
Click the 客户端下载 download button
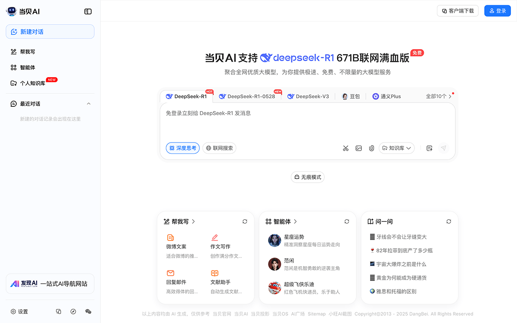(x=458, y=11)
